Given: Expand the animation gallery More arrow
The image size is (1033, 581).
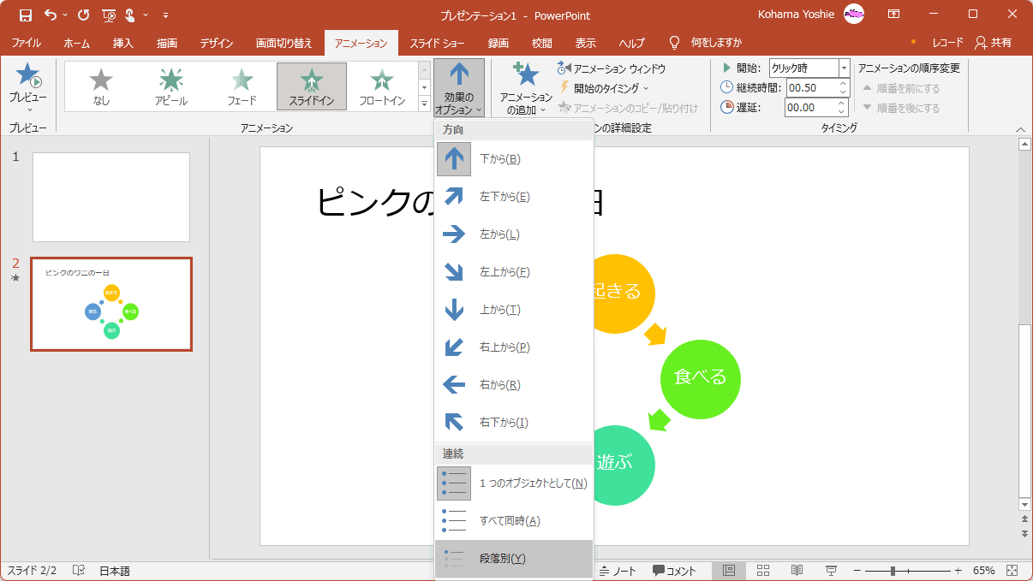Looking at the screenshot, I should coord(424,104).
